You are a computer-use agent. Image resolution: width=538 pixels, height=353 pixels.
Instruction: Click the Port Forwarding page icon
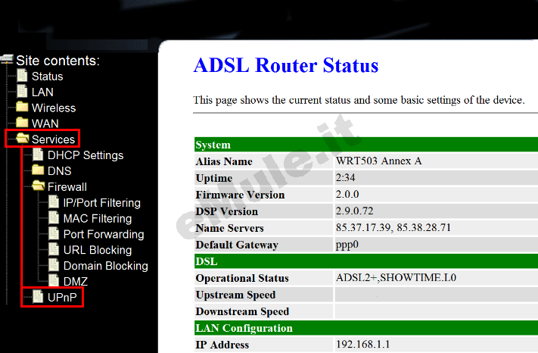pos(54,233)
